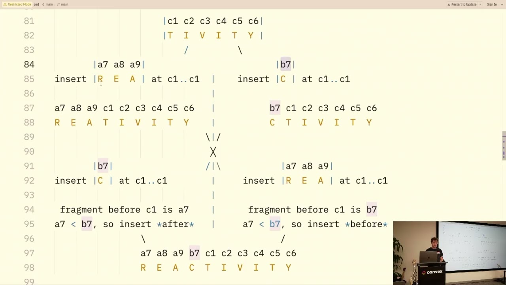This screenshot has height=285, width=506.
Task: Click Restart to Update button
Action: (462, 4)
